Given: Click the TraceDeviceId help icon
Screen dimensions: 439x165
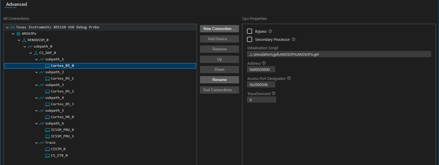Looking at the screenshot, I should [273, 94].
